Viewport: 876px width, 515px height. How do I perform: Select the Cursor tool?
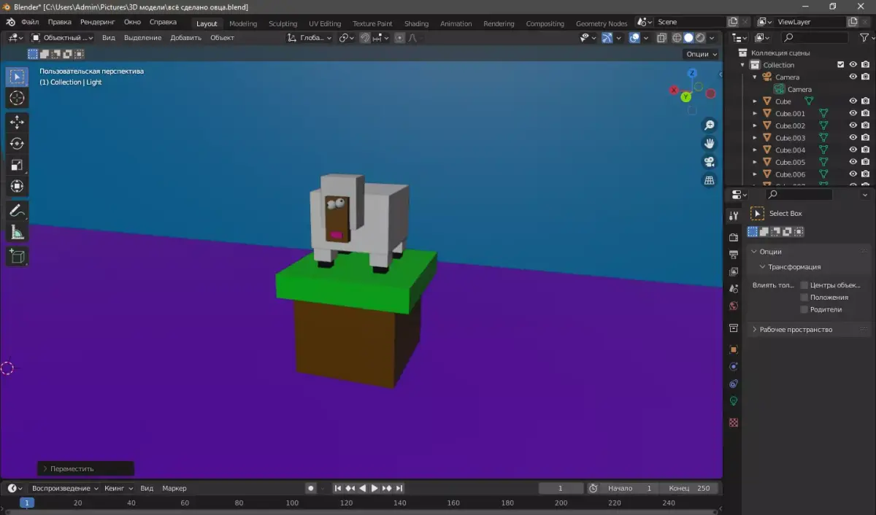18,98
